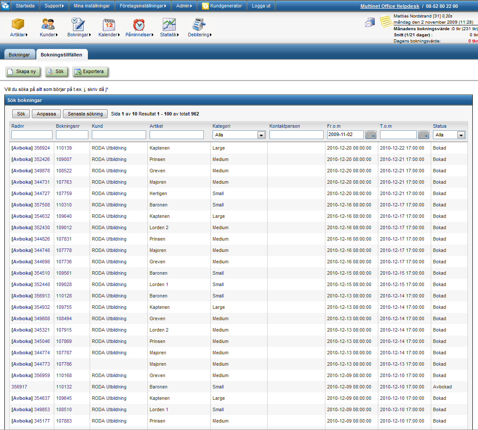Open calendar picker for Fr.o.m date

pos(371,135)
